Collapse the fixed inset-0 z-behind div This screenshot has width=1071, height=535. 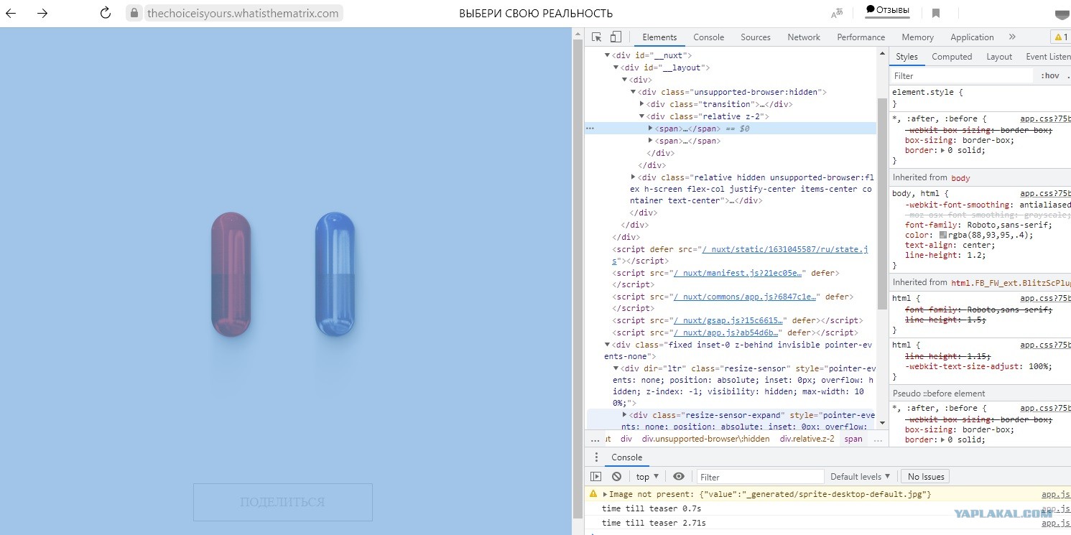tap(608, 345)
